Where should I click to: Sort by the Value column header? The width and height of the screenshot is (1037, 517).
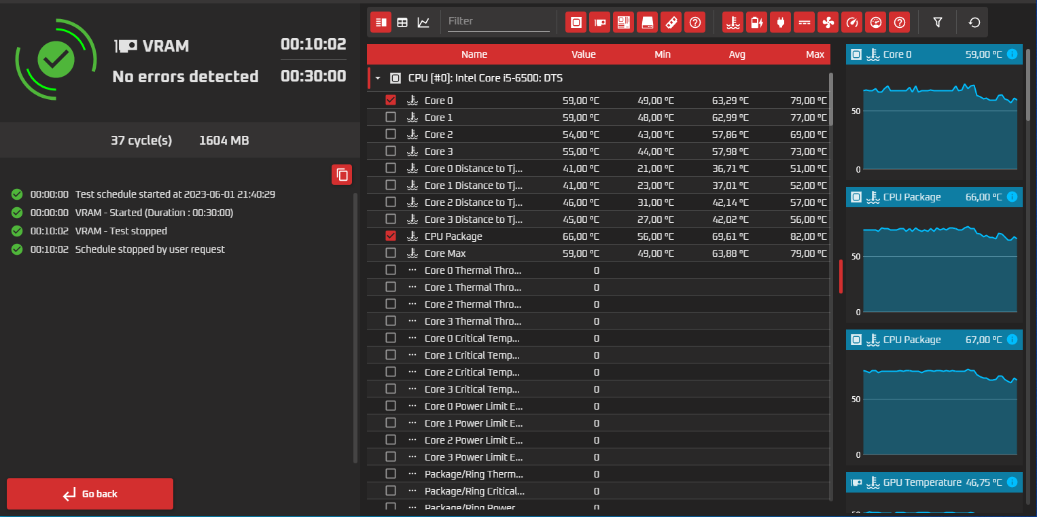(x=583, y=54)
